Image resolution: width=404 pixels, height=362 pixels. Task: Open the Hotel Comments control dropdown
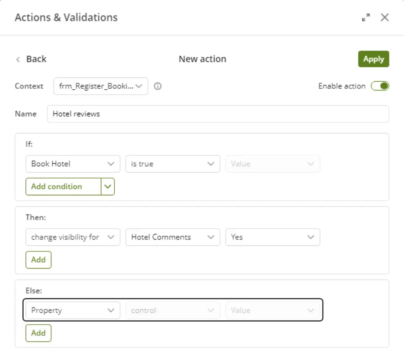[x=172, y=237]
